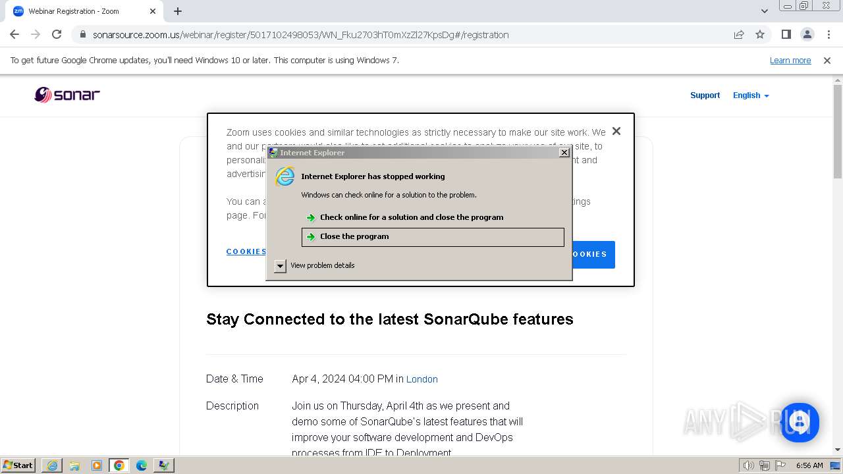This screenshot has width=843, height=474.
Task: Open Cookies Settings link
Action: pyautogui.click(x=246, y=251)
